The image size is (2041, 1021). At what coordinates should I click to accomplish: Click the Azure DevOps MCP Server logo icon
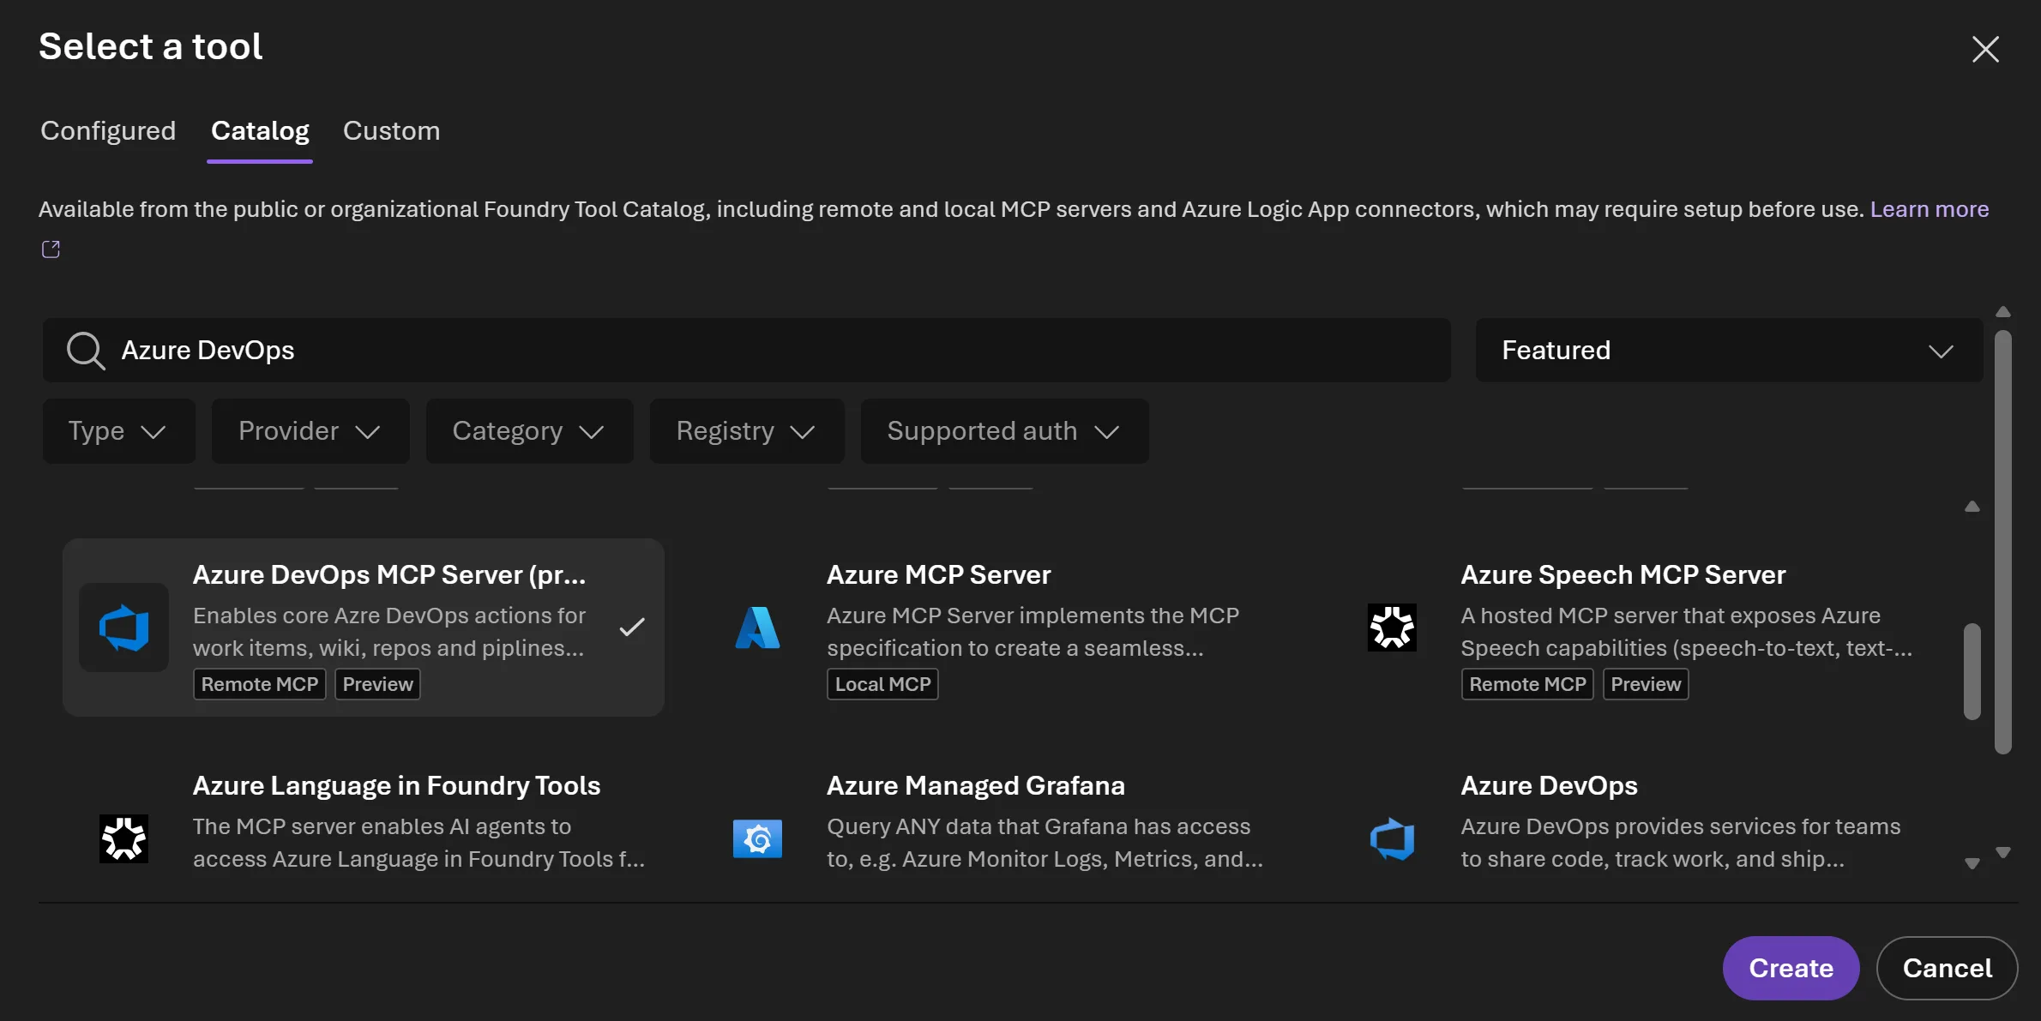click(124, 628)
